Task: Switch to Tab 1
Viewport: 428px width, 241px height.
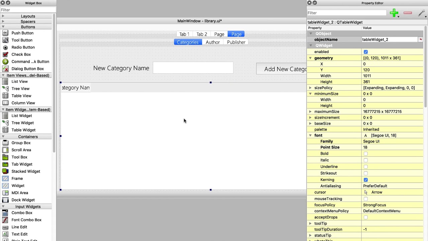Action: (x=184, y=34)
